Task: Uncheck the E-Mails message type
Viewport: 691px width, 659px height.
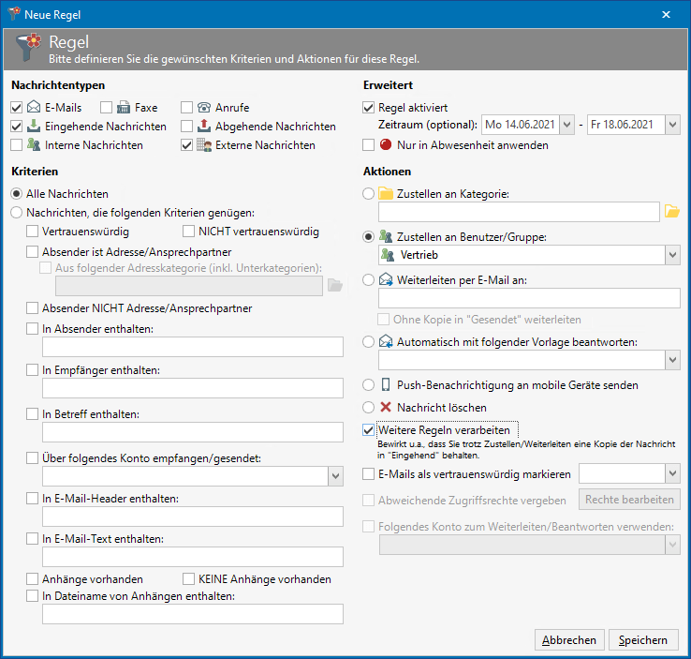Action: (x=16, y=108)
